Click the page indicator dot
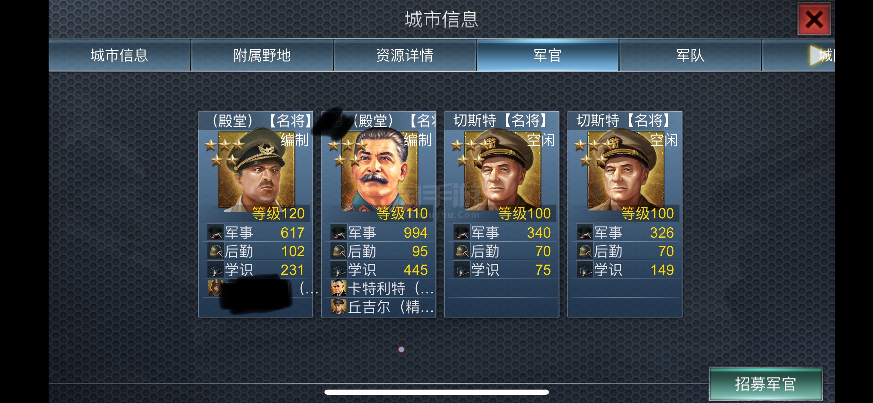 point(401,350)
